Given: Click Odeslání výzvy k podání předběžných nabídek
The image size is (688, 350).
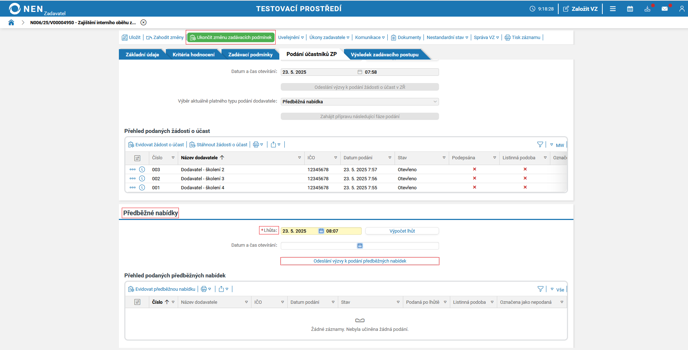Looking at the screenshot, I should (360, 261).
